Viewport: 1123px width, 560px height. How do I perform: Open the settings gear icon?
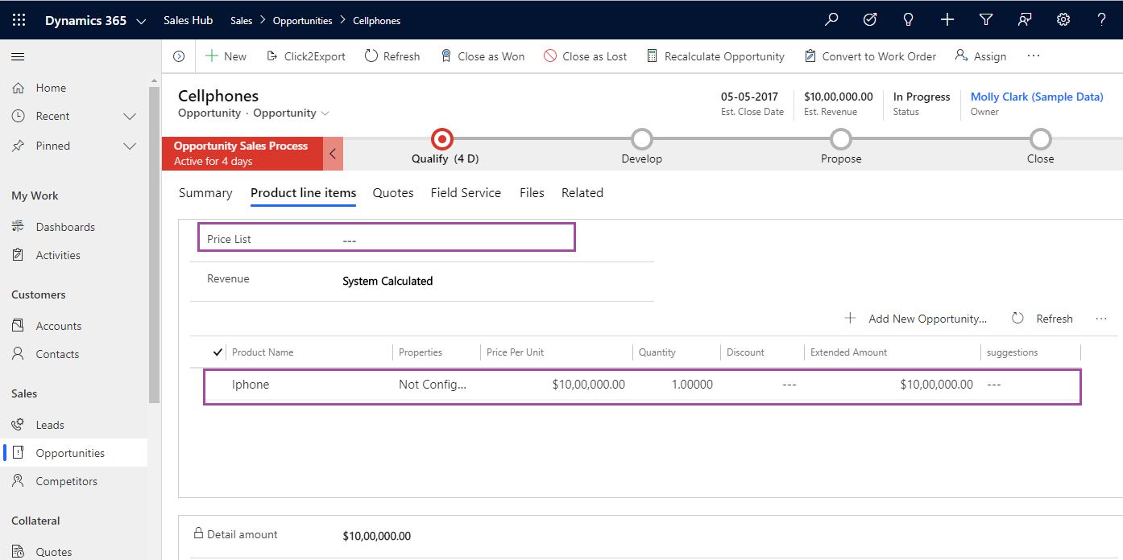coord(1063,20)
